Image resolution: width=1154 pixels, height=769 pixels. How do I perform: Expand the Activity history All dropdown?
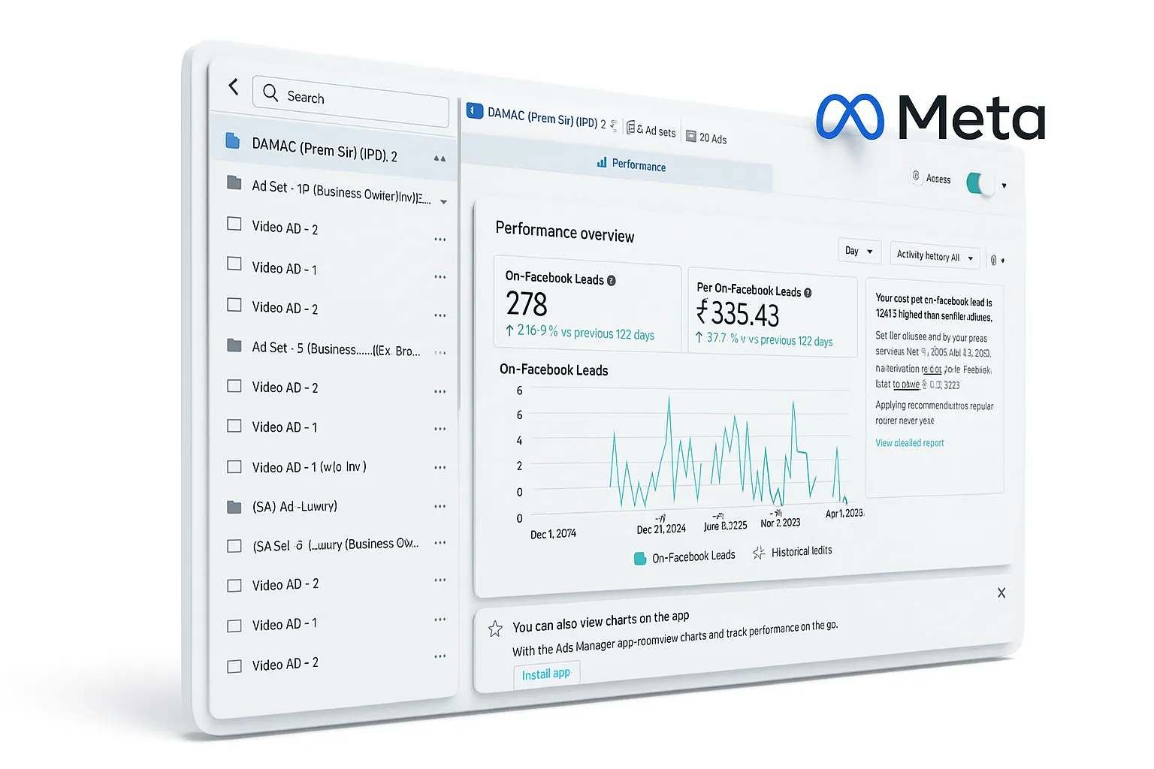coord(935,256)
